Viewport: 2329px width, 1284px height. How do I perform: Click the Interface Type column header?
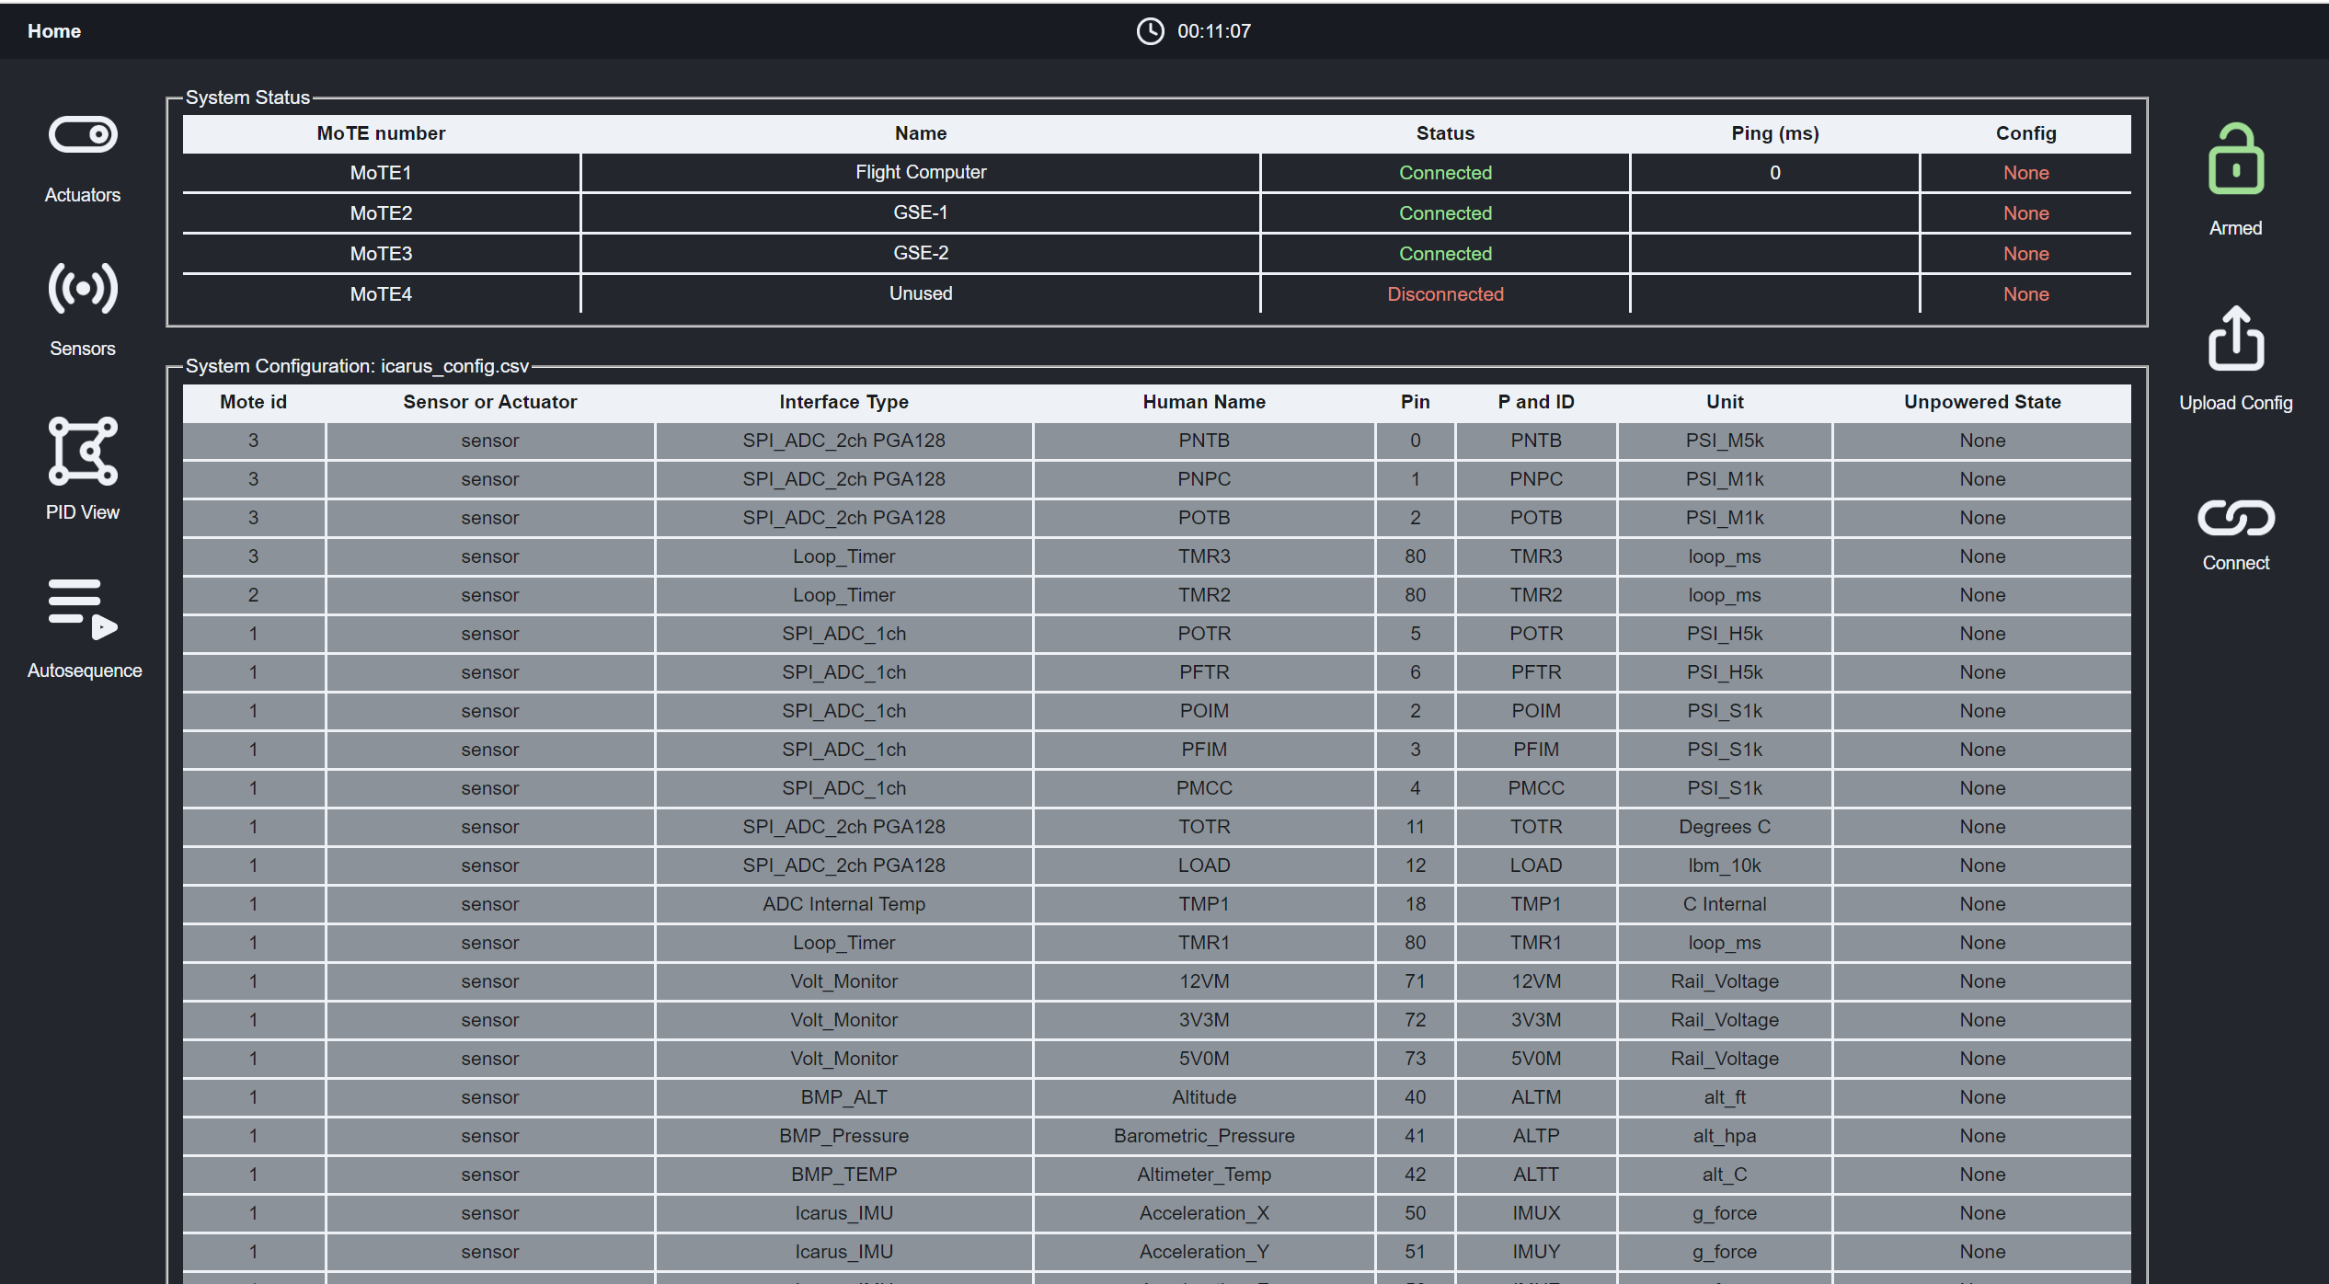click(x=844, y=402)
